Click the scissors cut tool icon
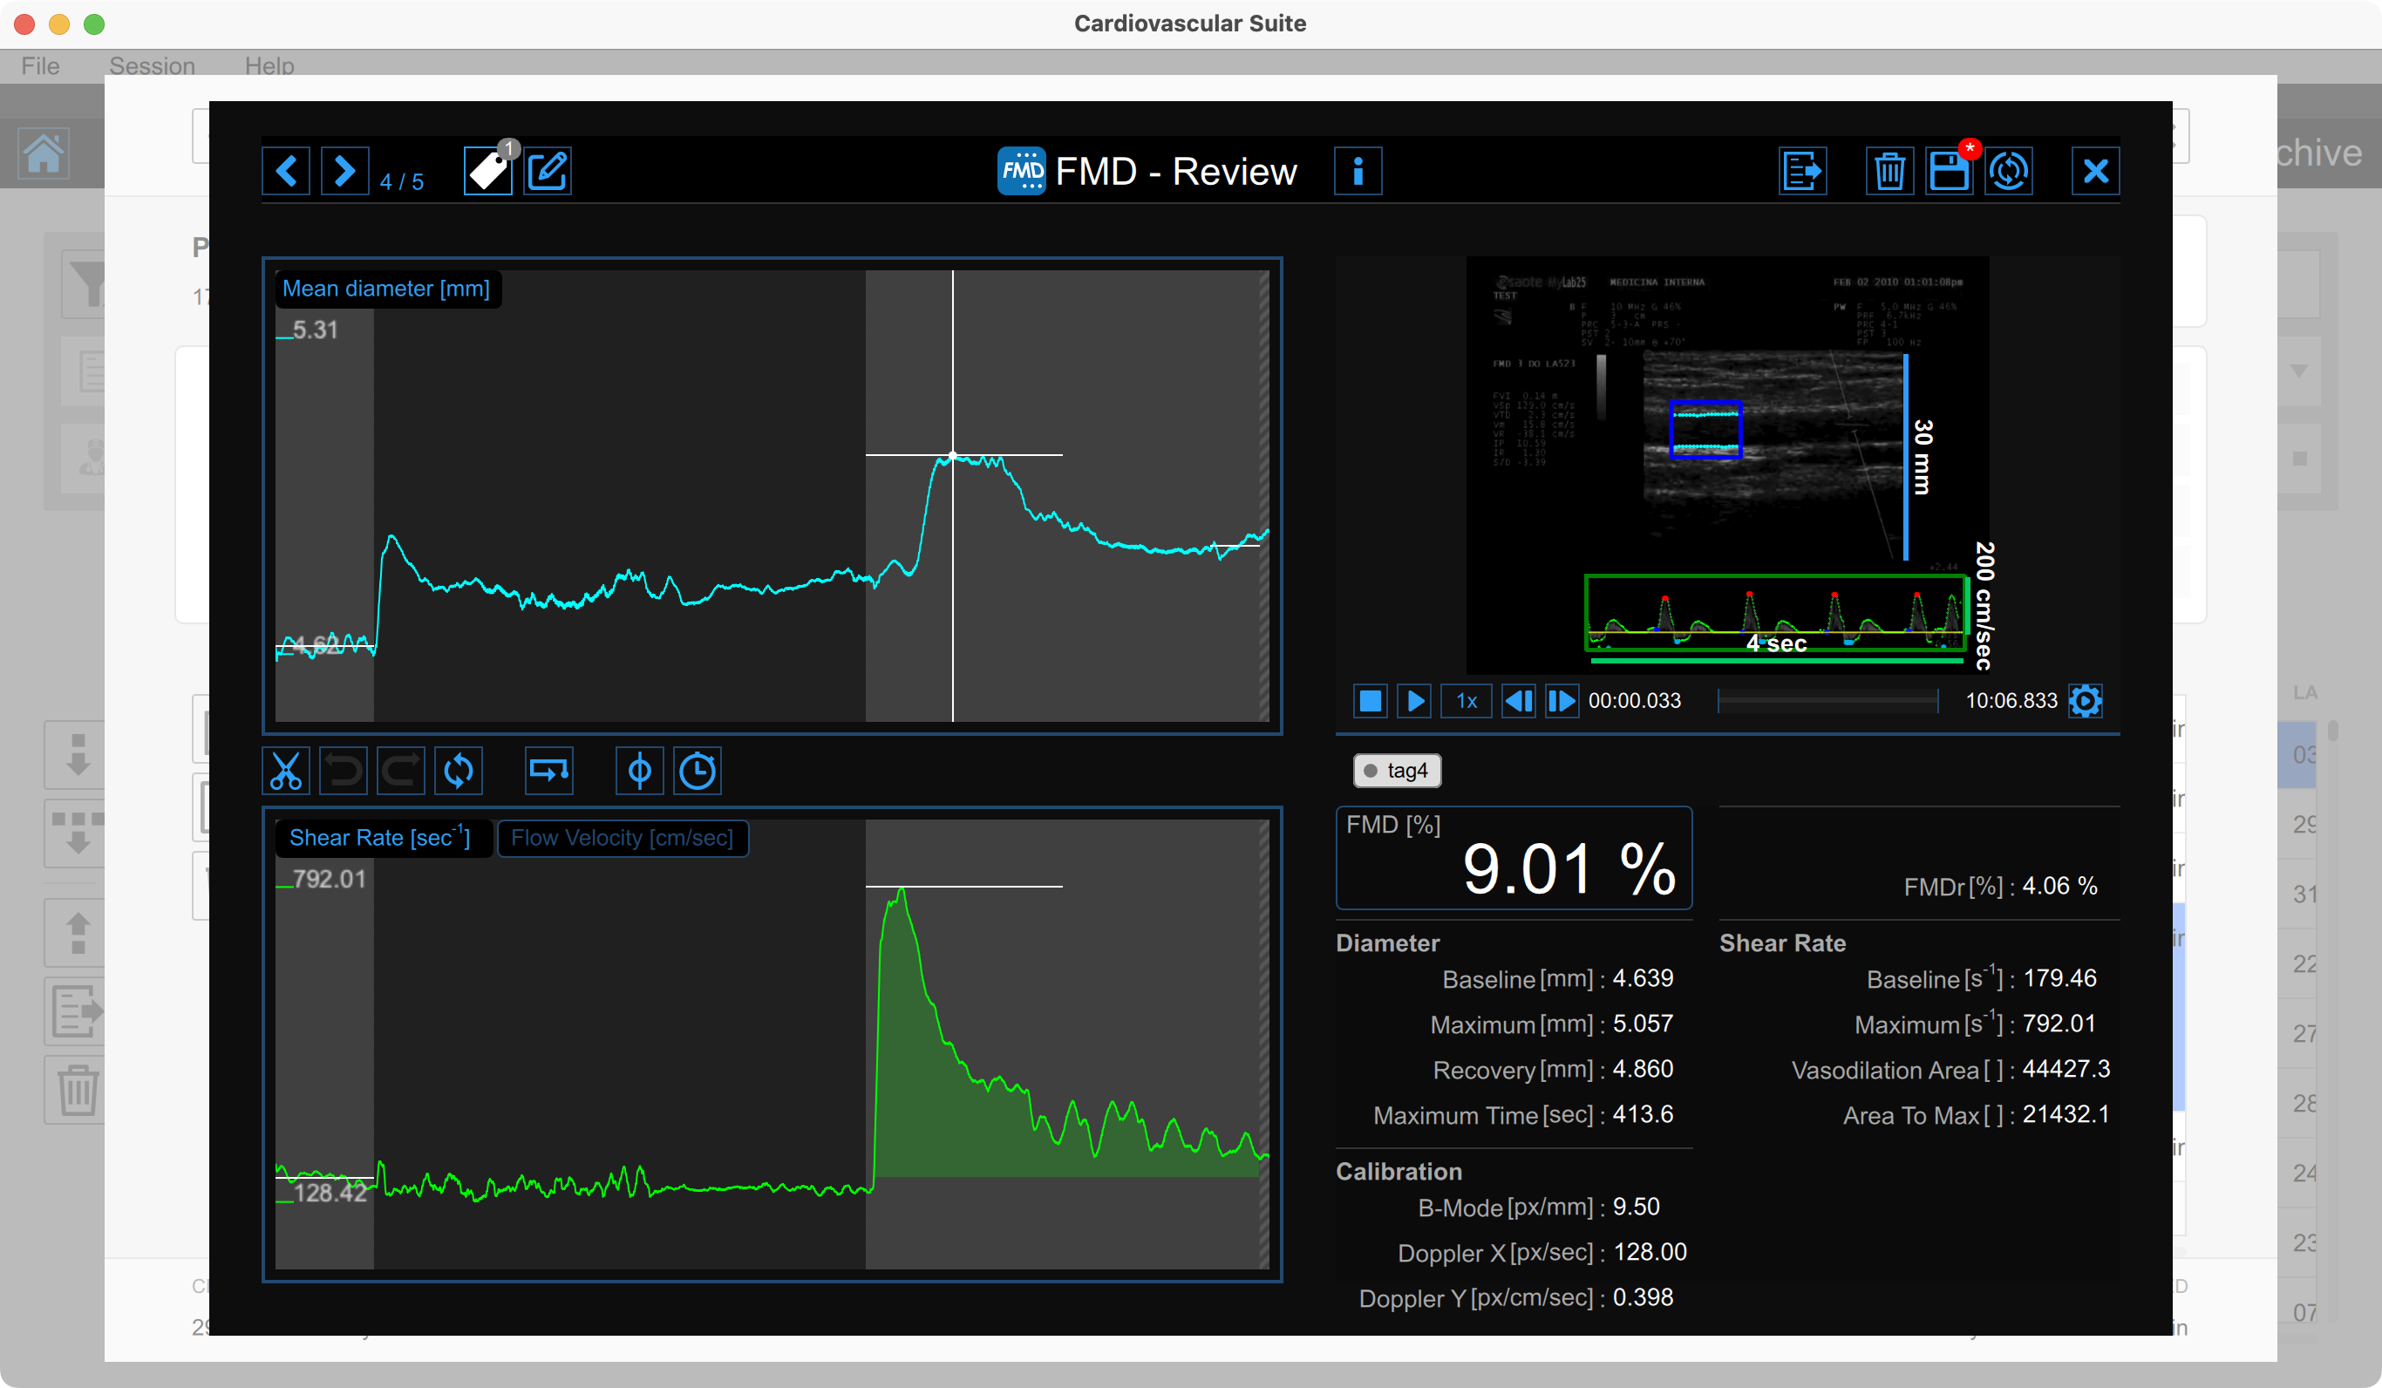Screen dimensions: 2382x1388 click(285, 772)
